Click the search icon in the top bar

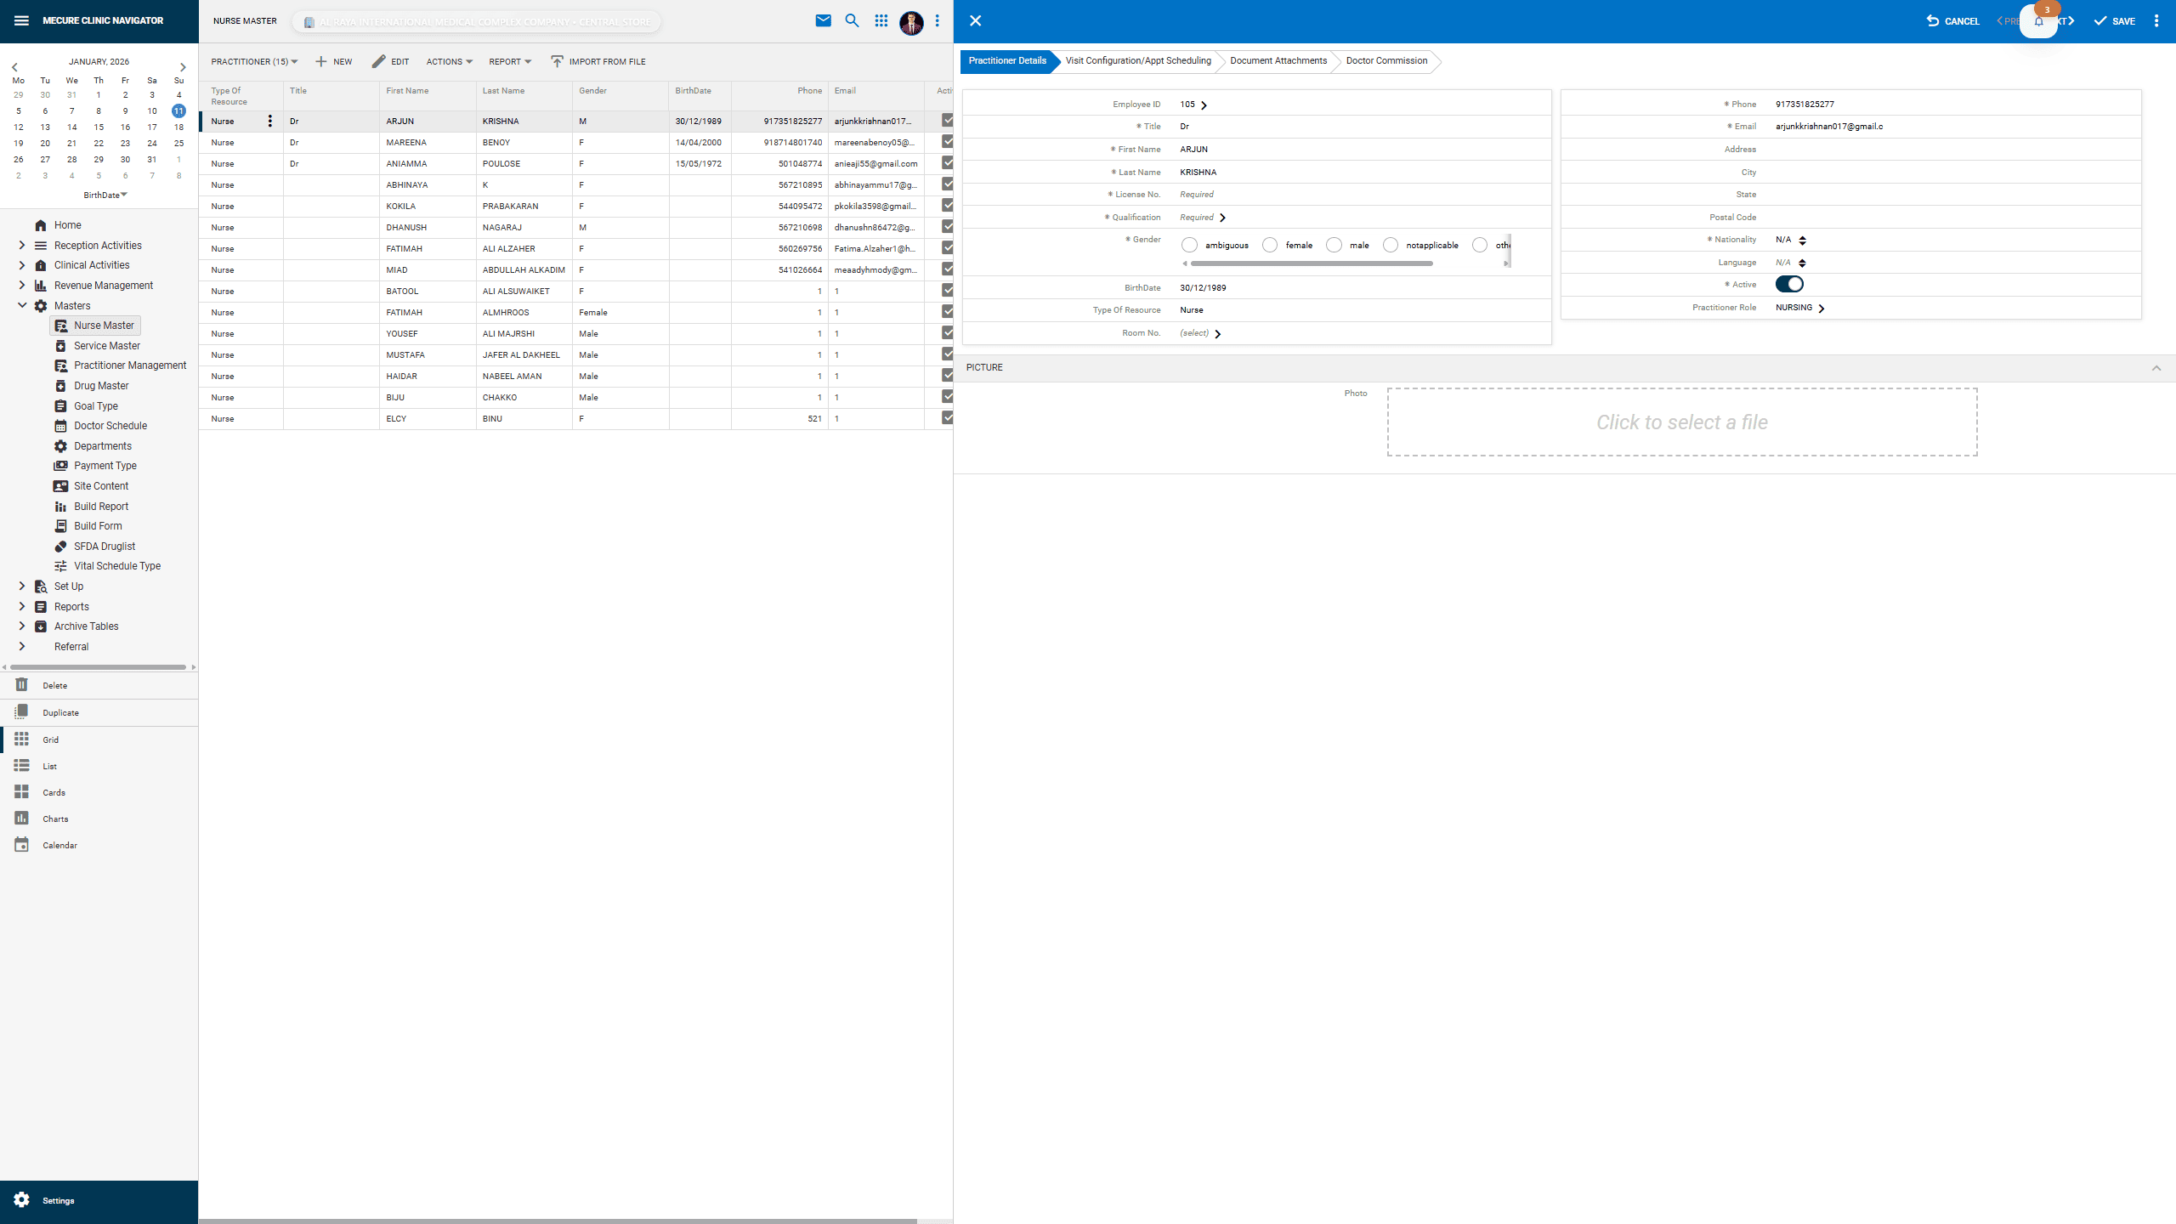coord(852,20)
